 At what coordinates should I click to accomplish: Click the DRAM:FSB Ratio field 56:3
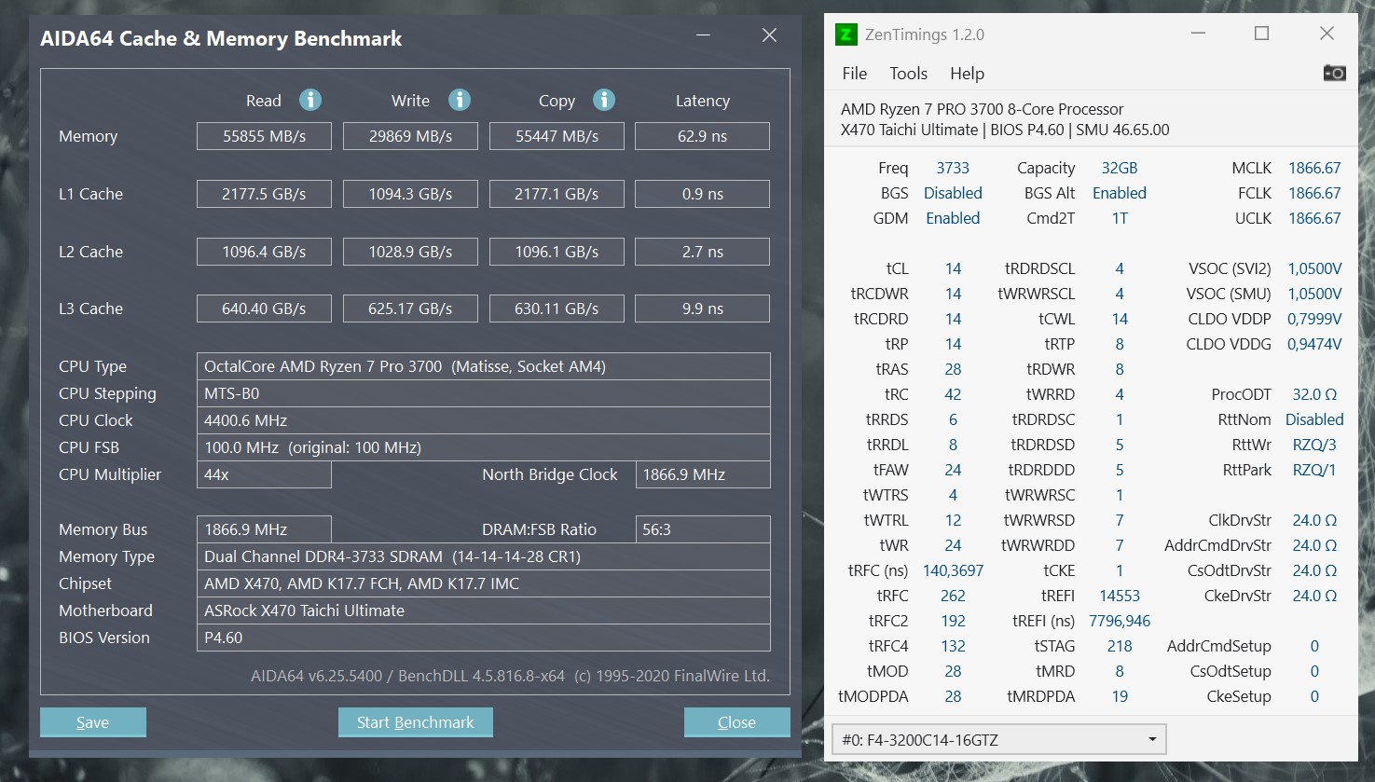702,529
